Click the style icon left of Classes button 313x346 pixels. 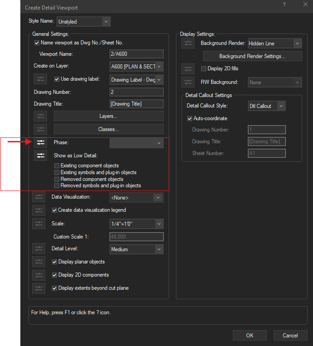[41, 129]
